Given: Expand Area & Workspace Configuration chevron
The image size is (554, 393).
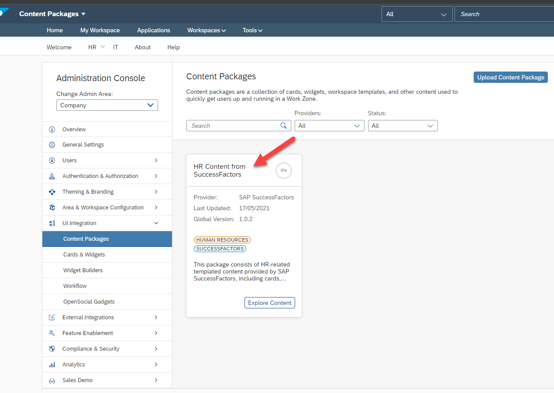Looking at the screenshot, I should pyautogui.click(x=156, y=208).
